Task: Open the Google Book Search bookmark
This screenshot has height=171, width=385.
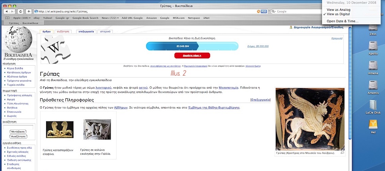Action: point(85,18)
